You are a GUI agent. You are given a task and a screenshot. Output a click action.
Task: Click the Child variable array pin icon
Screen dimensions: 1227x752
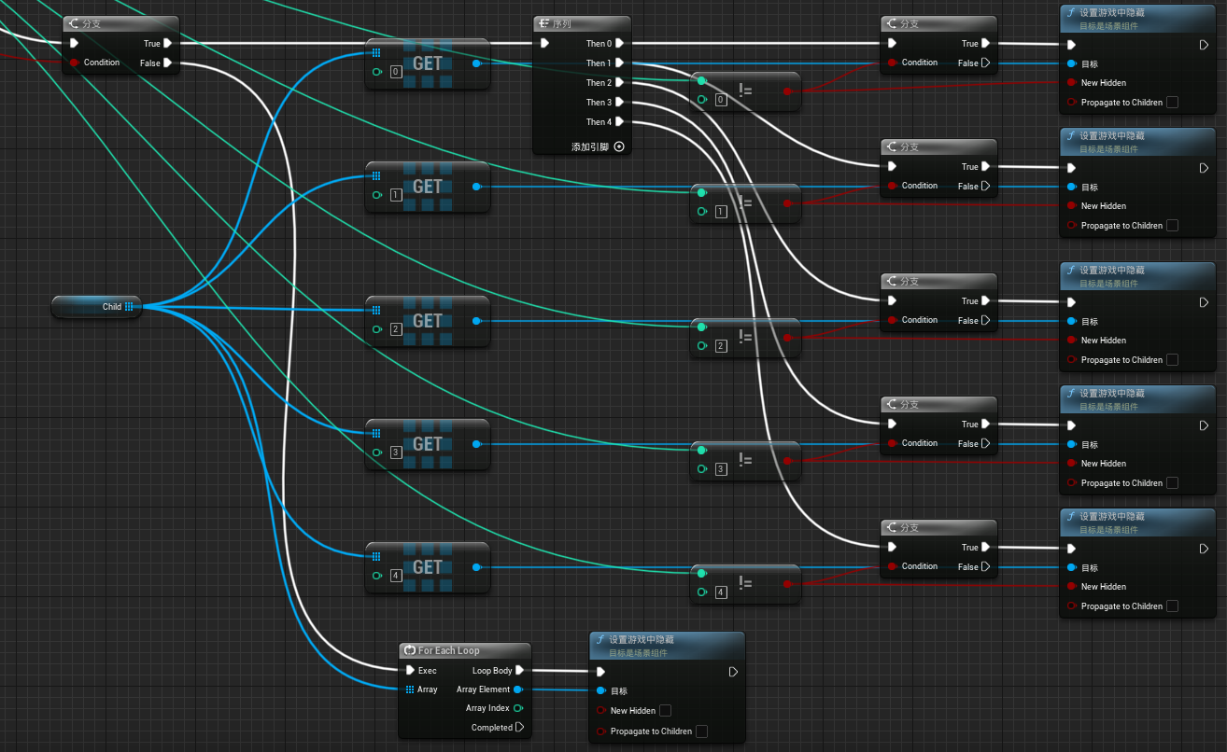(129, 306)
